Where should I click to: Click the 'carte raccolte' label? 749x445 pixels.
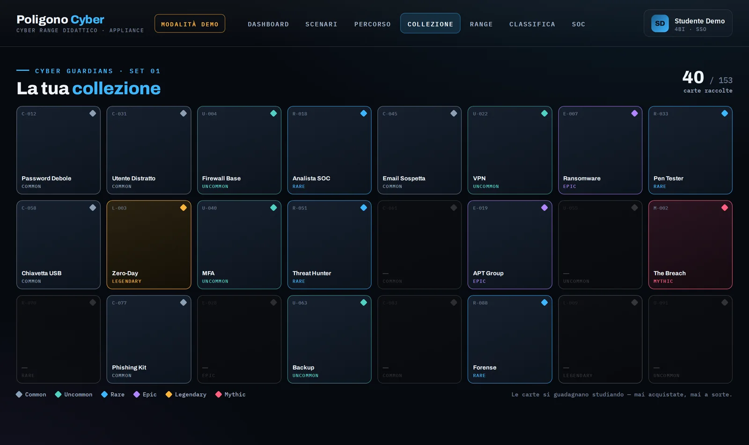point(708,91)
